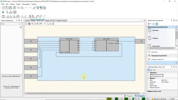Collapse the Документ properties group
This screenshot has height=100, width=178.
[x=148, y=73]
